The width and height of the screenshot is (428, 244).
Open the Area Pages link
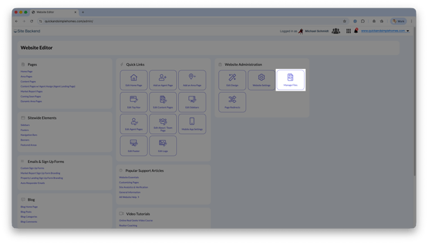pyautogui.click(x=26, y=77)
